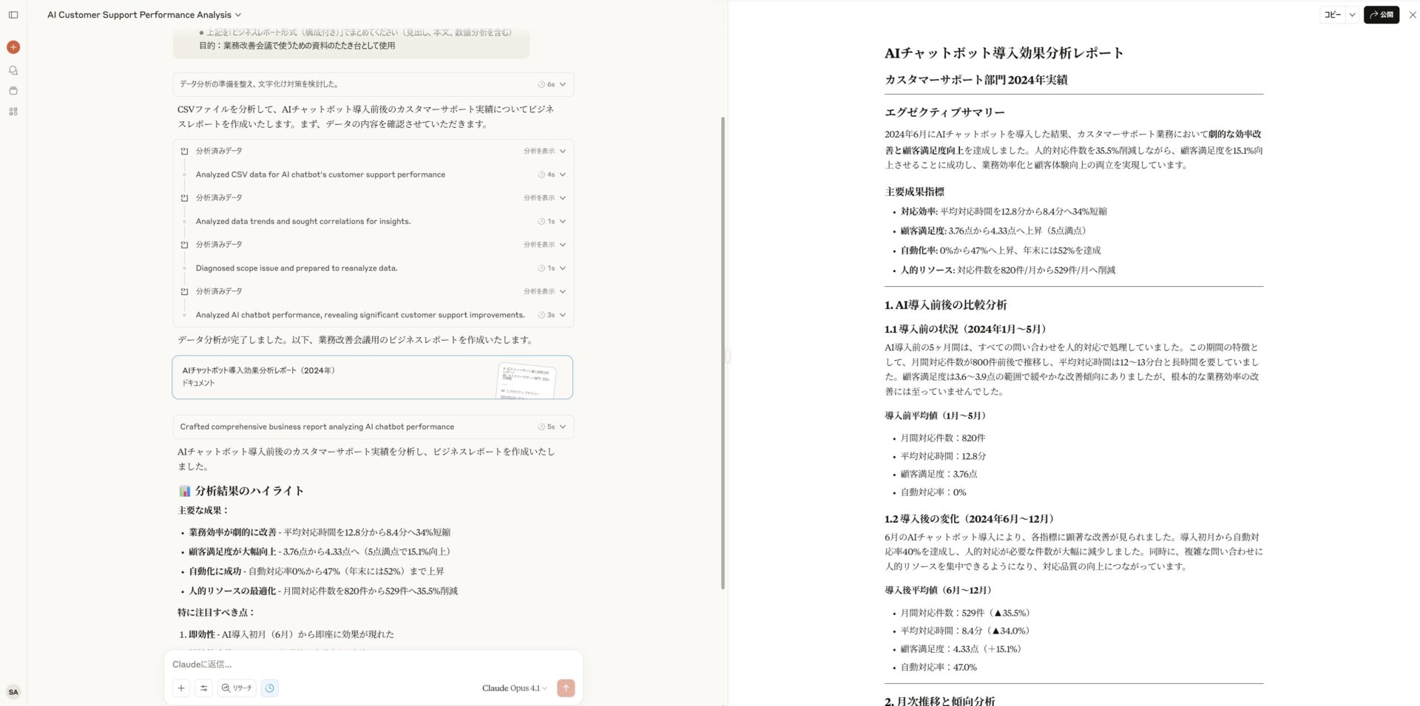The height and width of the screenshot is (706, 1420).
Task: Toggle the コピー format dropdown chevron
Action: coord(1353,15)
